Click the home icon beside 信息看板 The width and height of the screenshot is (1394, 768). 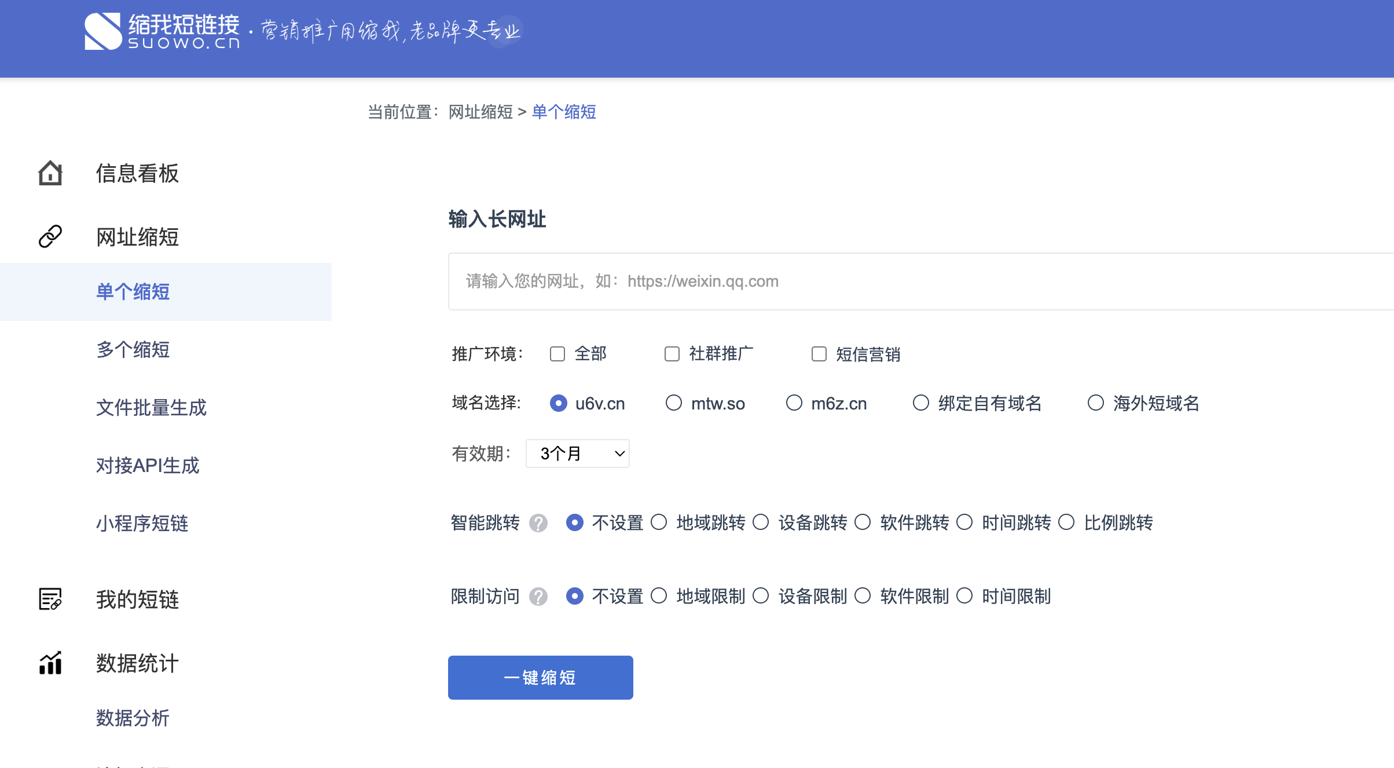click(x=50, y=173)
